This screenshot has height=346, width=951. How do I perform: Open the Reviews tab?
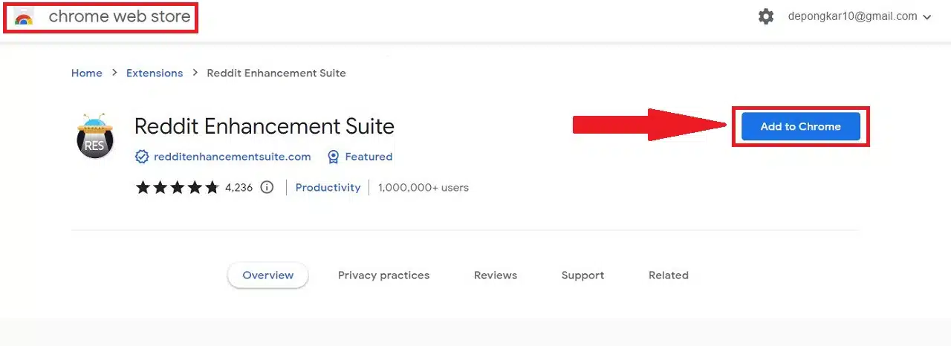(496, 275)
